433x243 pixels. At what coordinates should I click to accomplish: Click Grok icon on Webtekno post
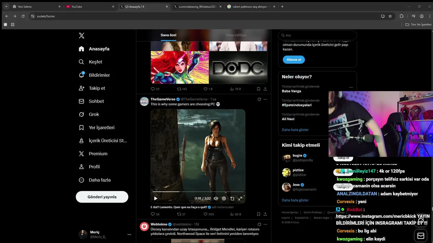pos(259,224)
